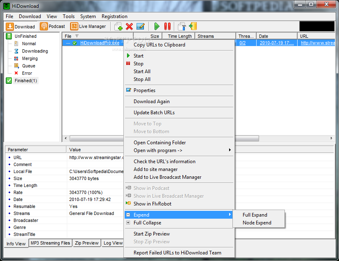
Task: Click the horizontal scrollbar left arrow
Action: click(x=66, y=138)
